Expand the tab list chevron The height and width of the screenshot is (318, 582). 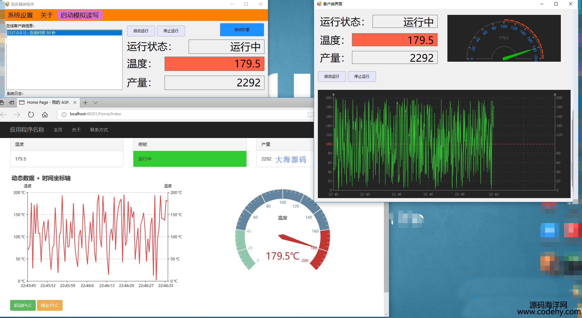[x=95, y=103]
